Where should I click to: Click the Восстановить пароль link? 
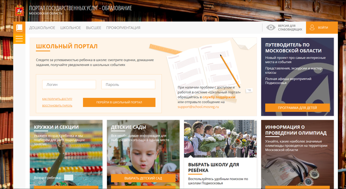pyautogui.click(x=57, y=106)
